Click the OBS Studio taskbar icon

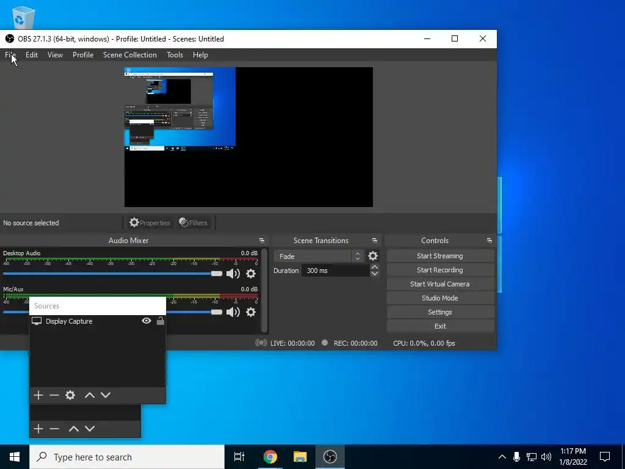click(x=330, y=457)
